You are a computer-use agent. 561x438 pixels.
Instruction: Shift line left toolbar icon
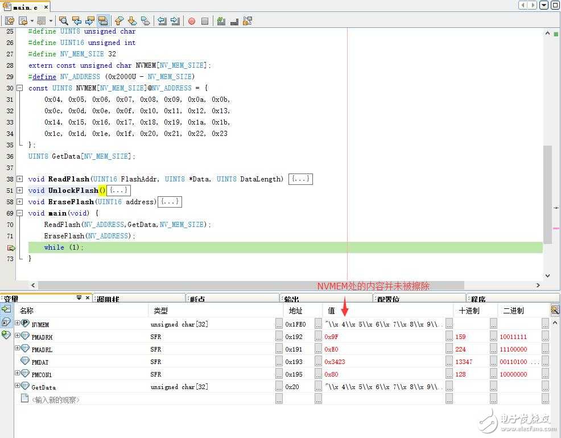(162, 21)
